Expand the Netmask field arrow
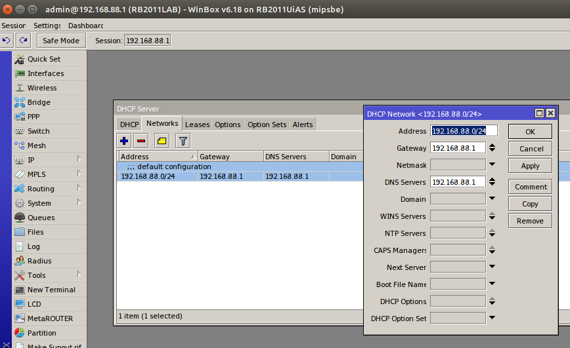 pos(492,165)
